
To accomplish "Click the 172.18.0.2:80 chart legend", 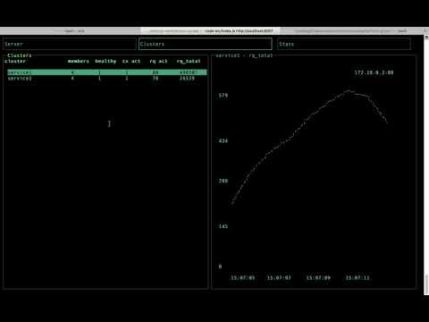I will coord(374,72).
